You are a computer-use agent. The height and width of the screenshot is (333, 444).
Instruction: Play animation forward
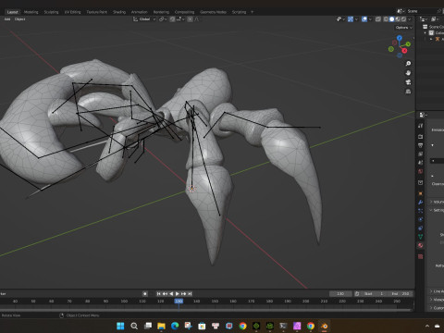178,294
